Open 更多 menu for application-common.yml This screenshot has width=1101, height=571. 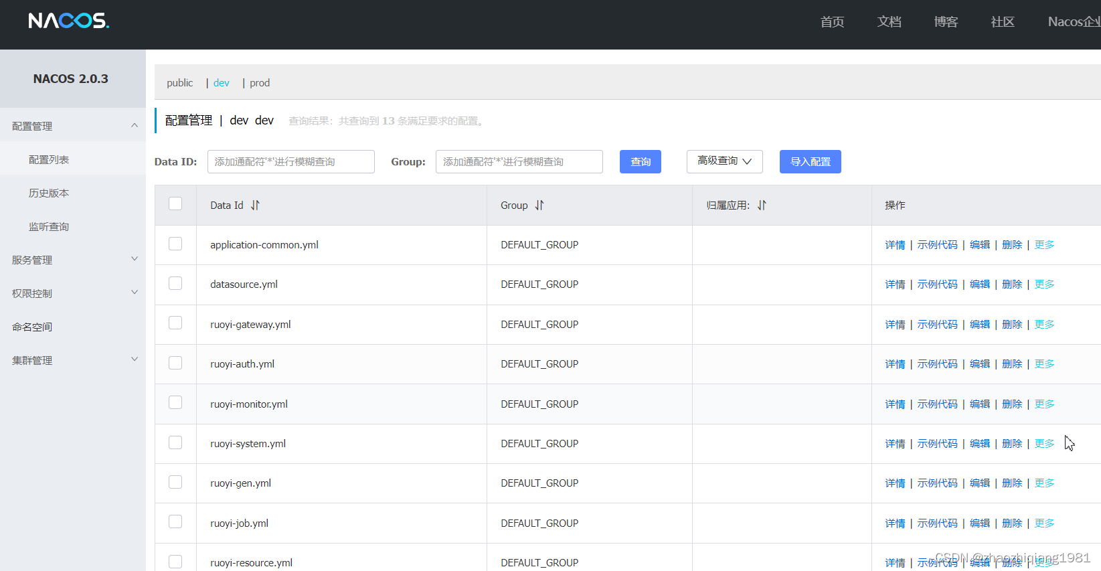(x=1044, y=245)
